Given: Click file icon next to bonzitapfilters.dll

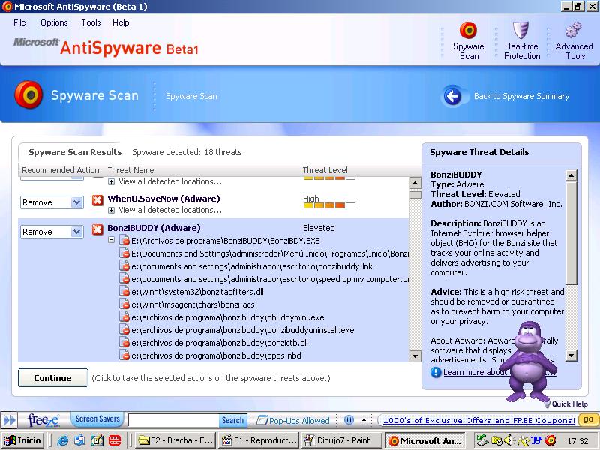Looking at the screenshot, I should click(124, 292).
